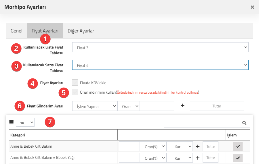259x164 pixels.
Task: Enable the Fiyata KDV ekle checkbox
Action: coord(75,82)
